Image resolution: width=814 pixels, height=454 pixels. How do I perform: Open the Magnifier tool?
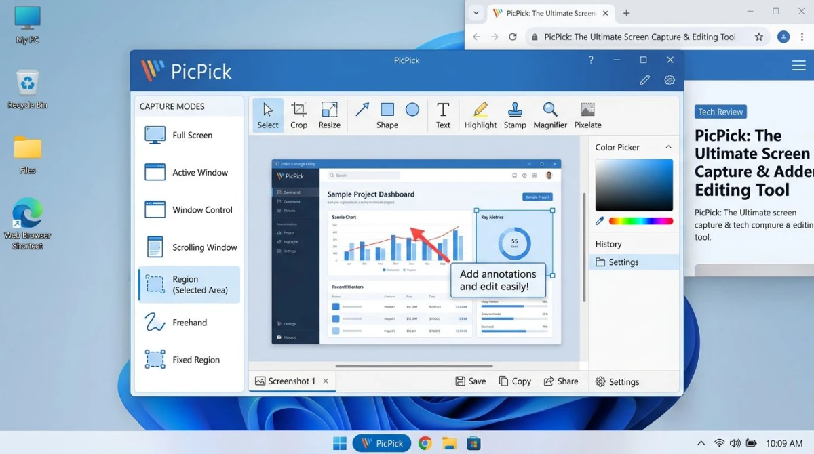click(550, 115)
